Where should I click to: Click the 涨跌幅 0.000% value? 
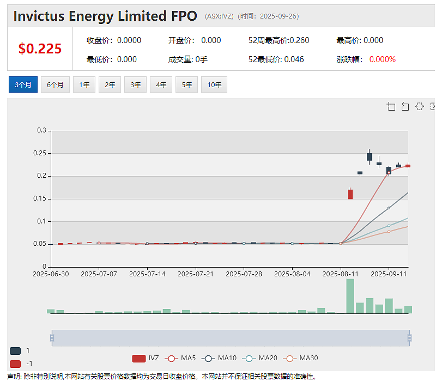(x=383, y=59)
